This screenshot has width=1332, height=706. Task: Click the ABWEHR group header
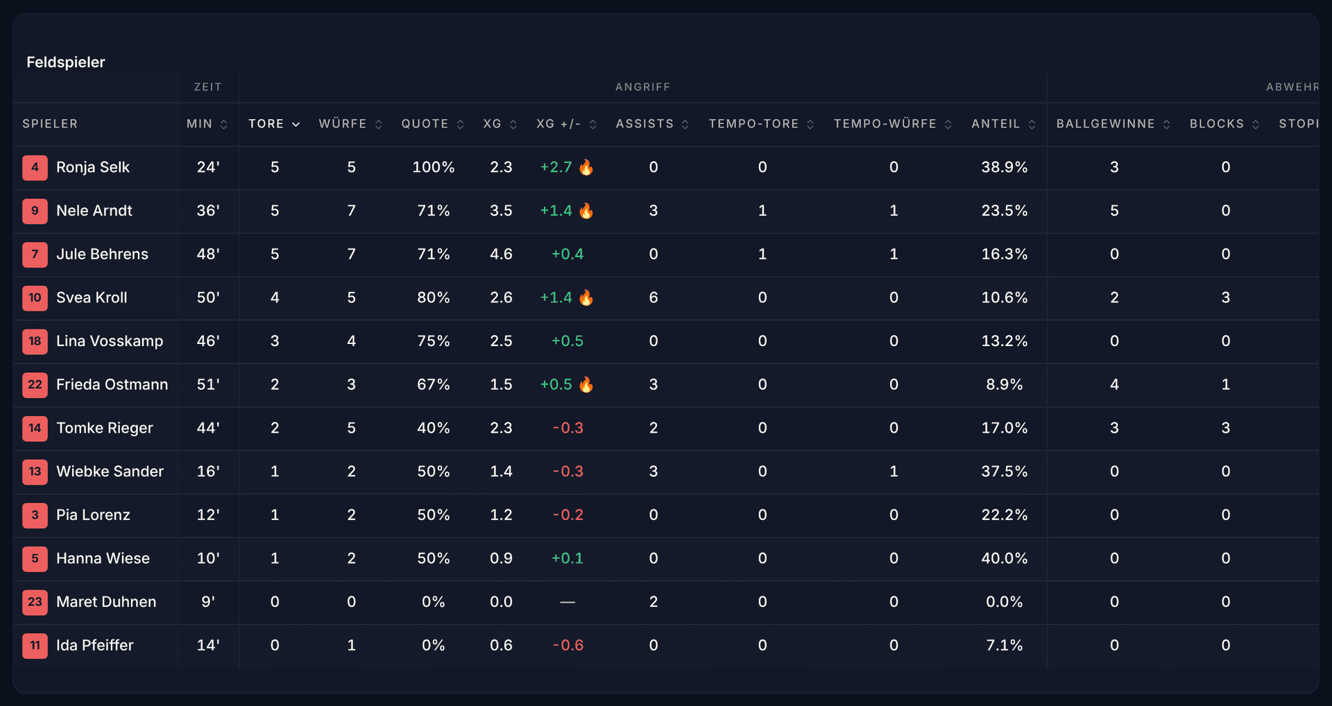coord(1292,87)
